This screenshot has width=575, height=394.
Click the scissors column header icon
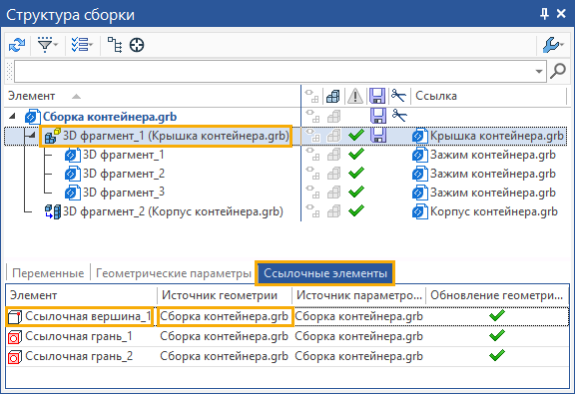pos(398,96)
